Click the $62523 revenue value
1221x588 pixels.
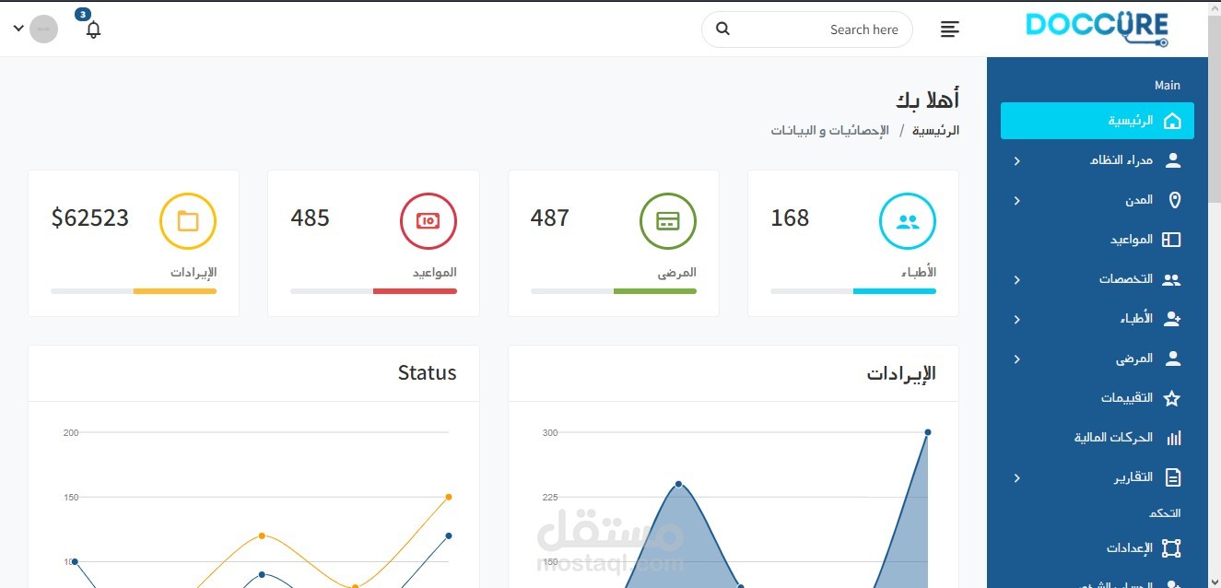tap(90, 218)
